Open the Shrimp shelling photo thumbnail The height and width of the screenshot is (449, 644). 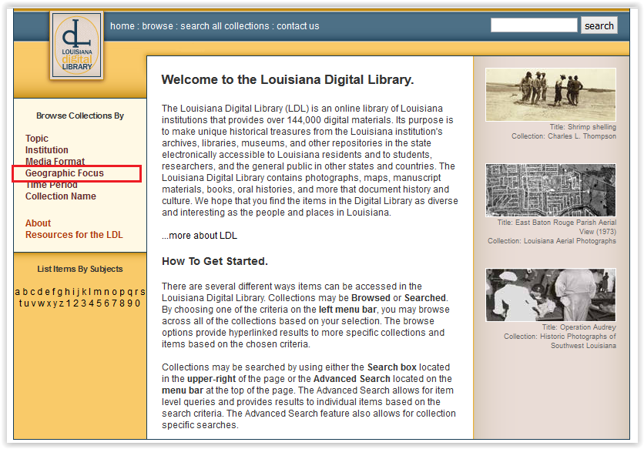coord(550,95)
